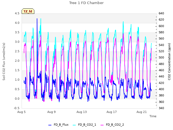
Task: Click the 0.0 left axis tick label
Action: 17,99
